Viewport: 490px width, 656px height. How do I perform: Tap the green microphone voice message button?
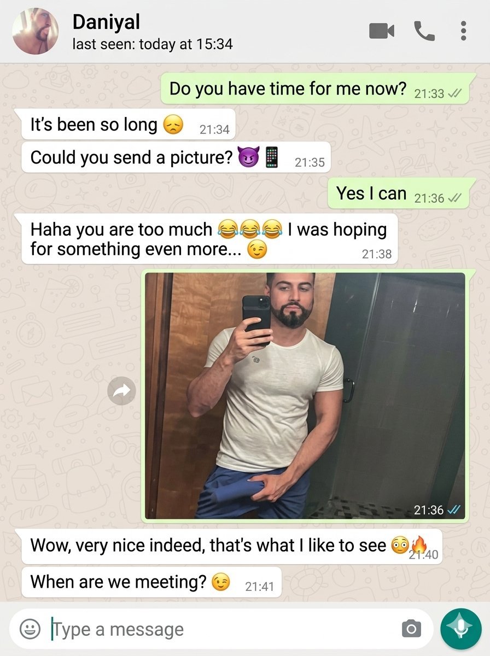pos(460,629)
